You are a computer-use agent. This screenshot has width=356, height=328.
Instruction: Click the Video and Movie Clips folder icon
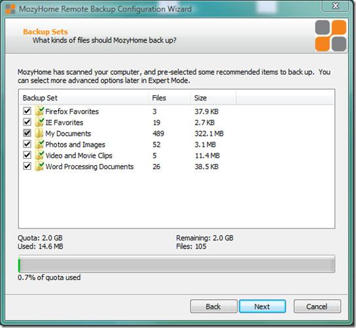click(x=39, y=155)
